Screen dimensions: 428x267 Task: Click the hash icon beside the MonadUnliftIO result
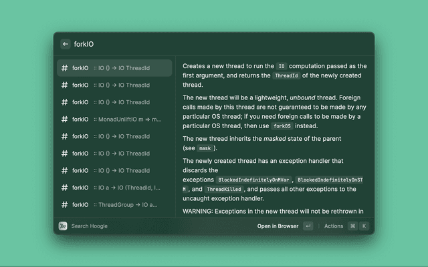point(64,119)
